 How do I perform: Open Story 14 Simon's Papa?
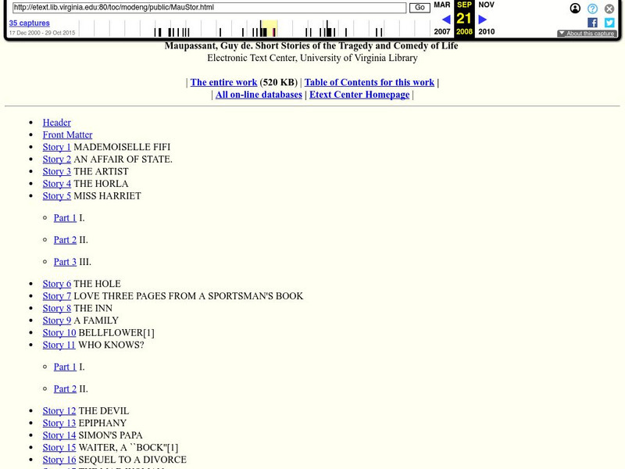pyautogui.click(x=59, y=435)
